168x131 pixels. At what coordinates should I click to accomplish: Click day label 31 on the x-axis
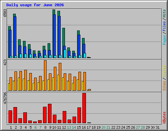click(x=157, y=127)
